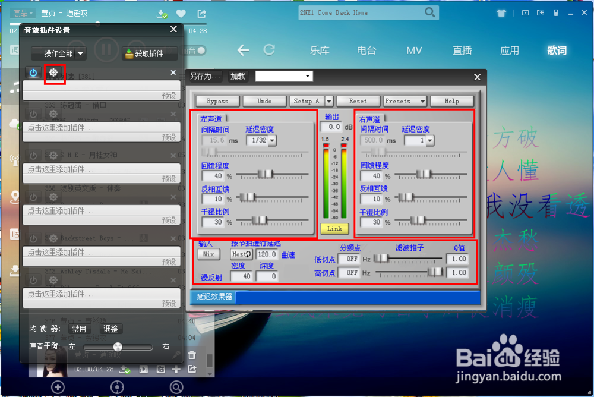Click the download icon next to 02:00/04:28
This screenshot has width=594, height=397.
point(125,369)
